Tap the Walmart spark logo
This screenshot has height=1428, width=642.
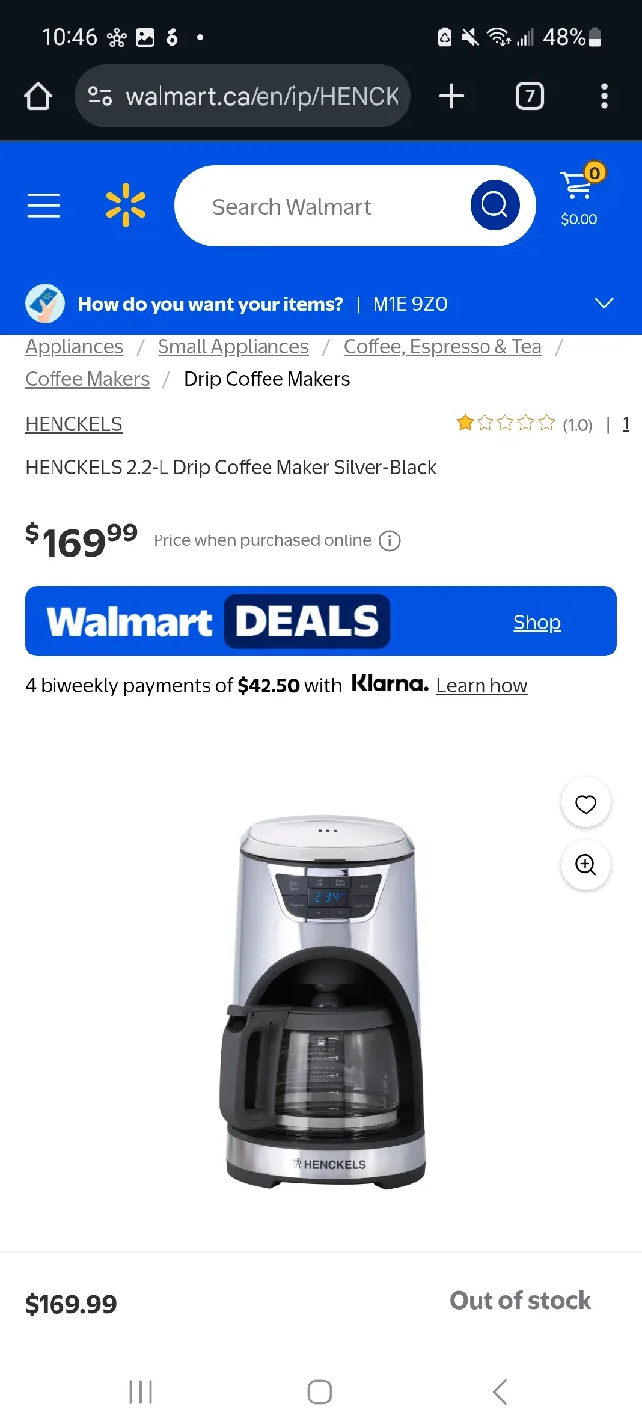pos(126,206)
